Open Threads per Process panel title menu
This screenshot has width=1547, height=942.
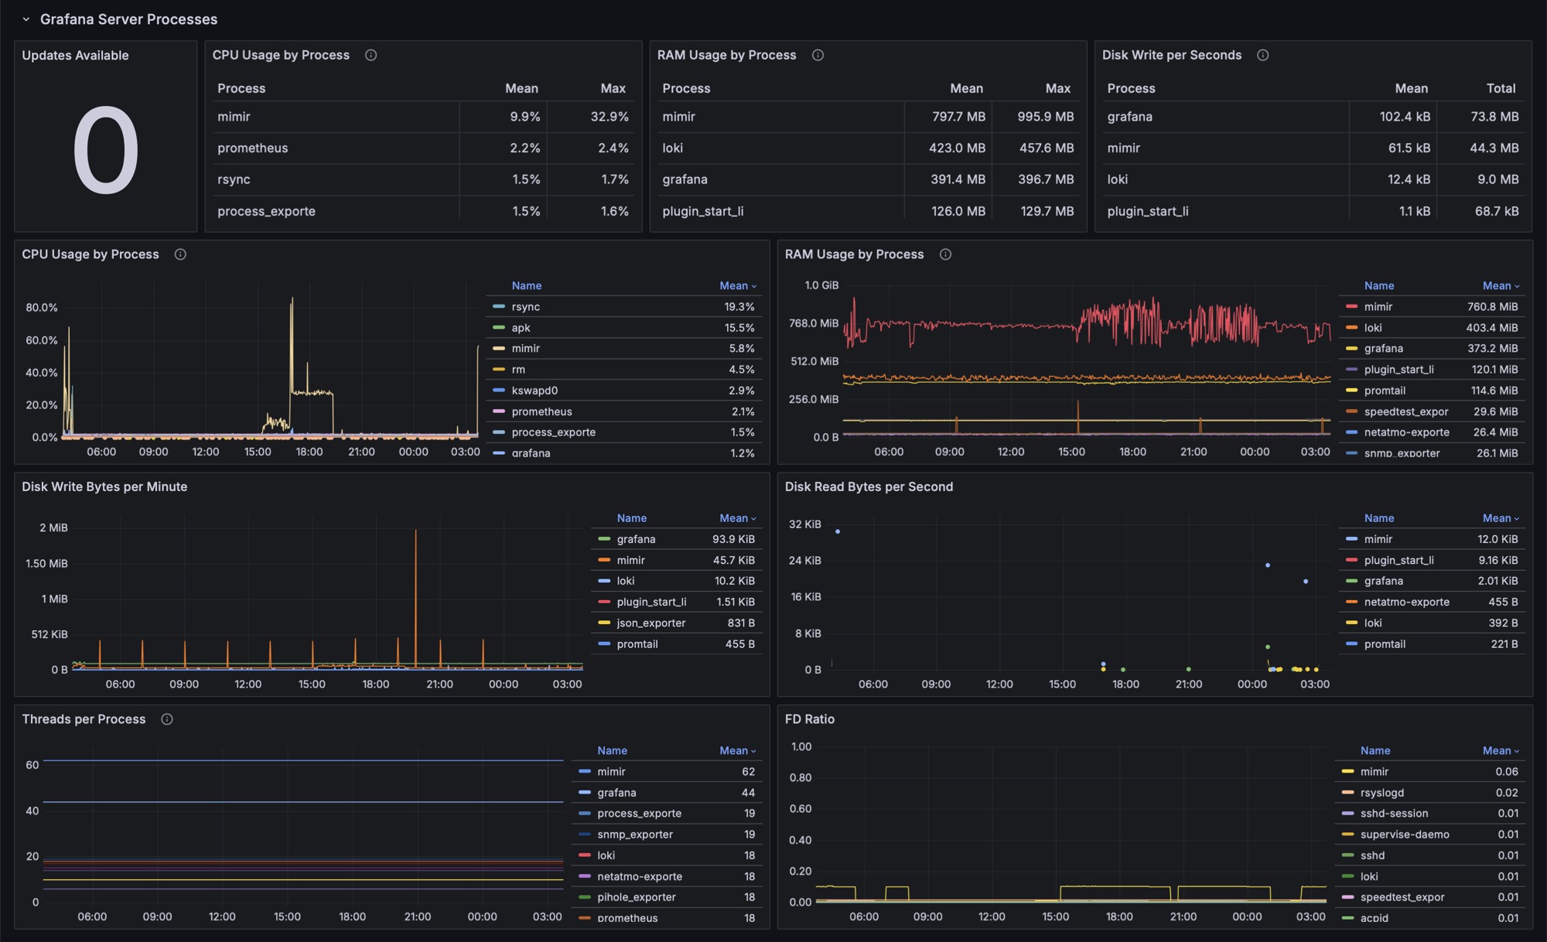point(84,719)
